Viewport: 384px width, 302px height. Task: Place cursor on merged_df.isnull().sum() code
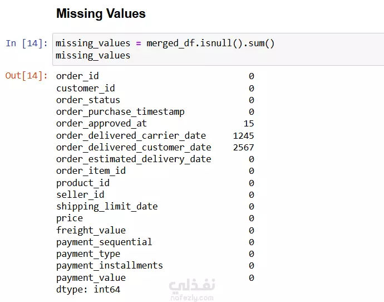pyautogui.click(x=210, y=43)
